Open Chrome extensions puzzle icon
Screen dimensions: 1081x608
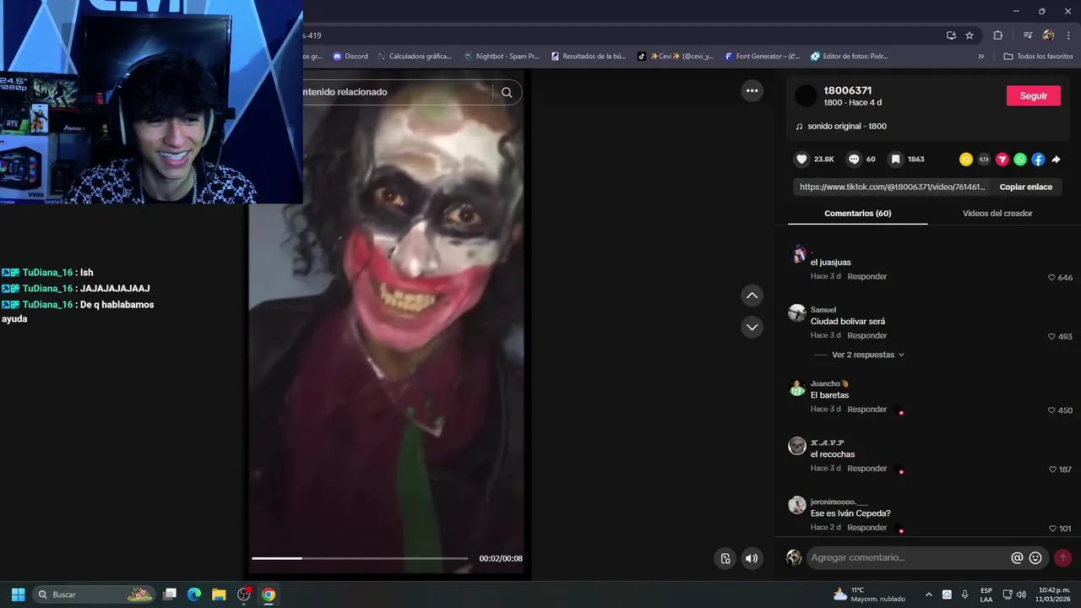(997, 35)
